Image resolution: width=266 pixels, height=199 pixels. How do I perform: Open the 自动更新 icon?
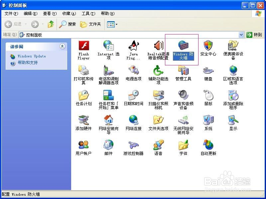coord(208,145)
